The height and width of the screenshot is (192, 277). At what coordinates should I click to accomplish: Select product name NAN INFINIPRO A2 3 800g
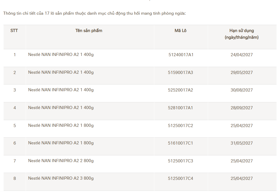pos(61,178)
